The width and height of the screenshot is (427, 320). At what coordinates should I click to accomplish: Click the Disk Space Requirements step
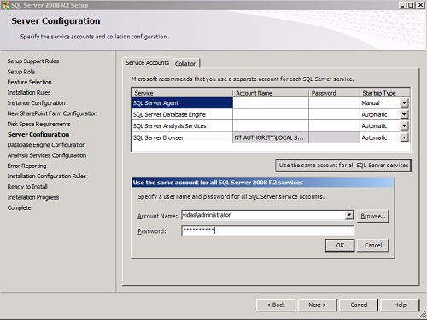[38, 124]
